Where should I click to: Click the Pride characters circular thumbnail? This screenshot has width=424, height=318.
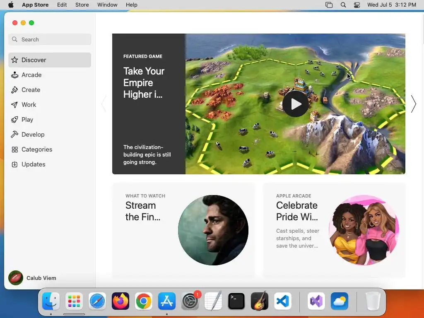point(364,230)
